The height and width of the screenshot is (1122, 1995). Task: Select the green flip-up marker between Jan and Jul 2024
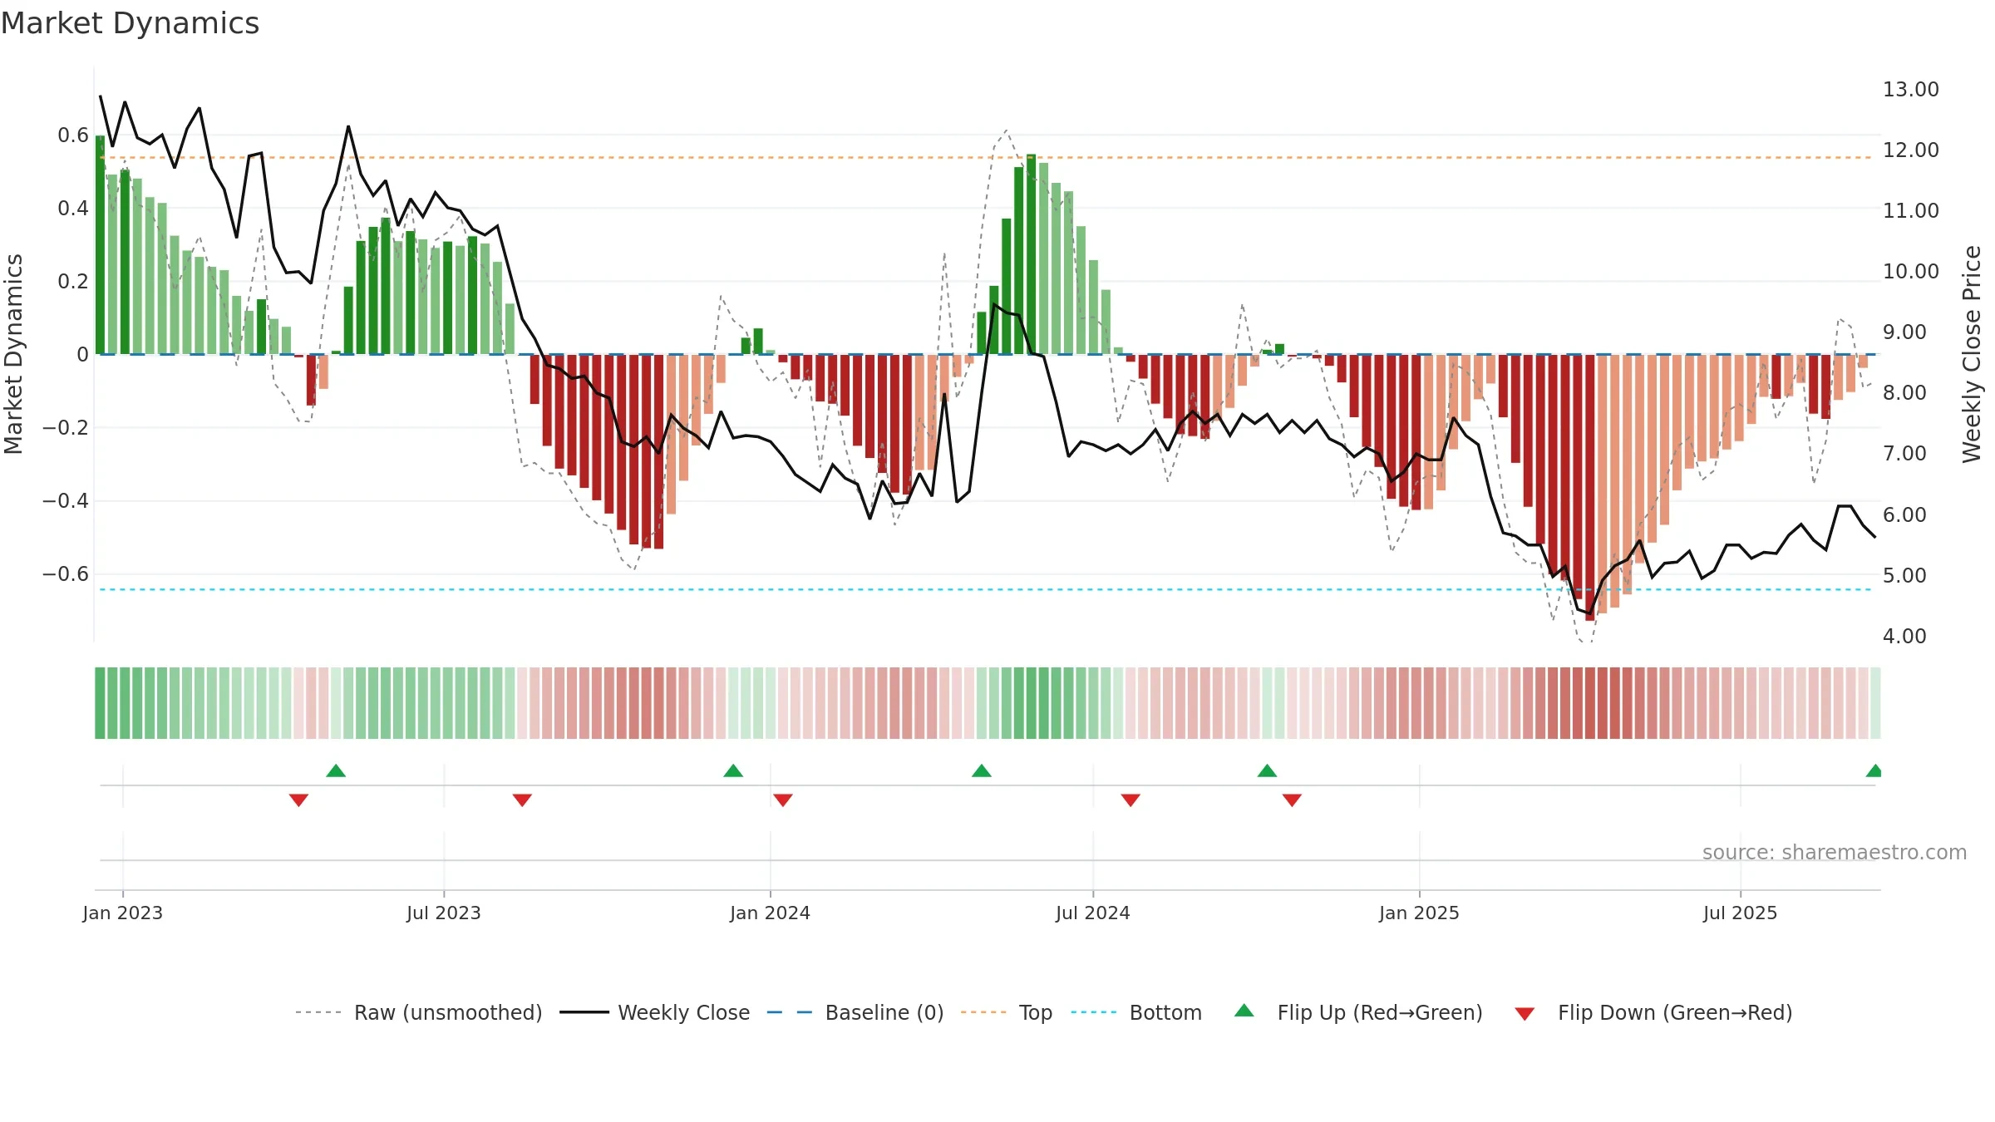pos(982,770)
